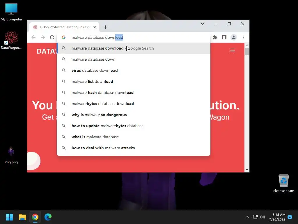Maximize the Chrome window
298x224 pixels.
pos(229,24)
